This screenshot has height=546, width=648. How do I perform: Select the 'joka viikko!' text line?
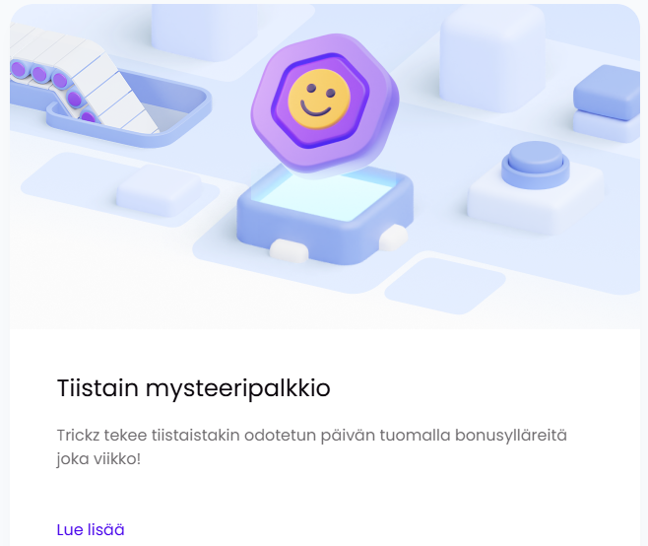pos(98,459)
